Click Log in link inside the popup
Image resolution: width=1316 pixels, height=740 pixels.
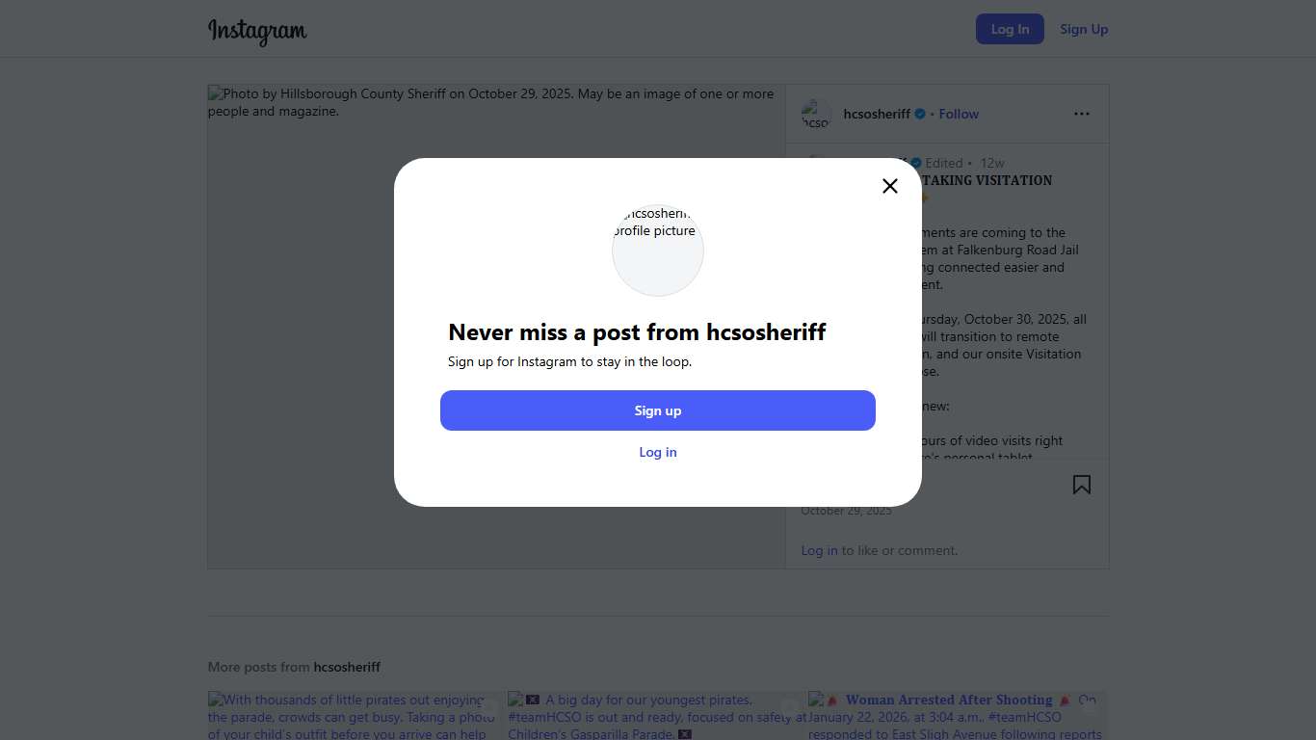(x=658, y=452)
